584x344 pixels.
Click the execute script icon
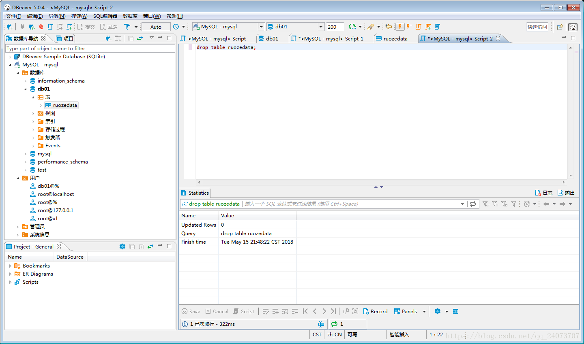419,27
